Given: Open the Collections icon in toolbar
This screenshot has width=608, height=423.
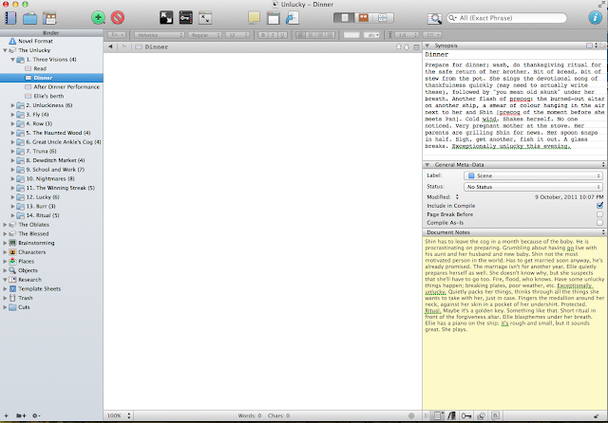Looking at the screenshot, I should [x=29, y=18].
